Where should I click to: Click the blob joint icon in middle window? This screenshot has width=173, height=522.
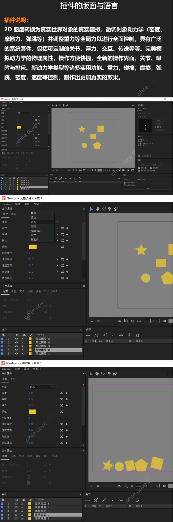pos(138,335)
